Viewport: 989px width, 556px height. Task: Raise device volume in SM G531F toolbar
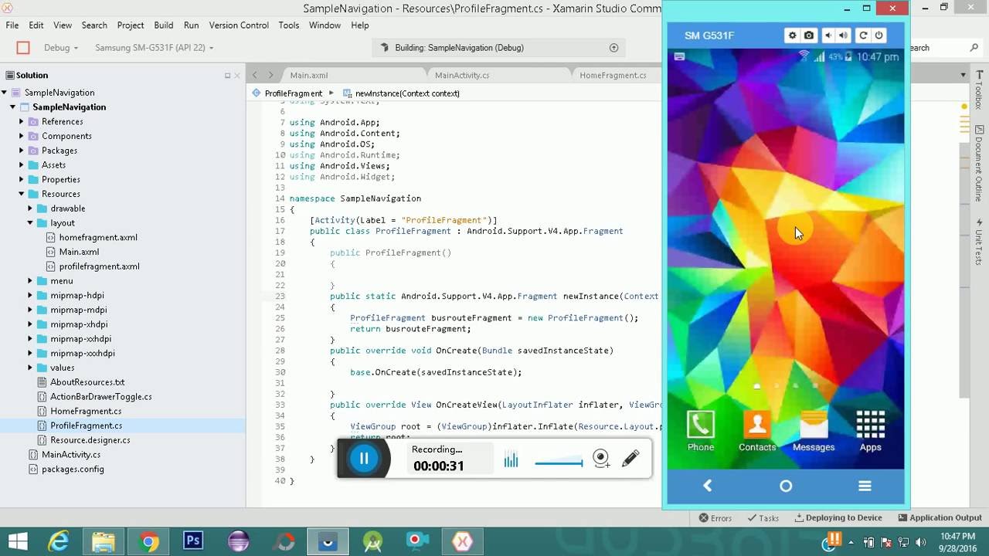click(844, 36)
